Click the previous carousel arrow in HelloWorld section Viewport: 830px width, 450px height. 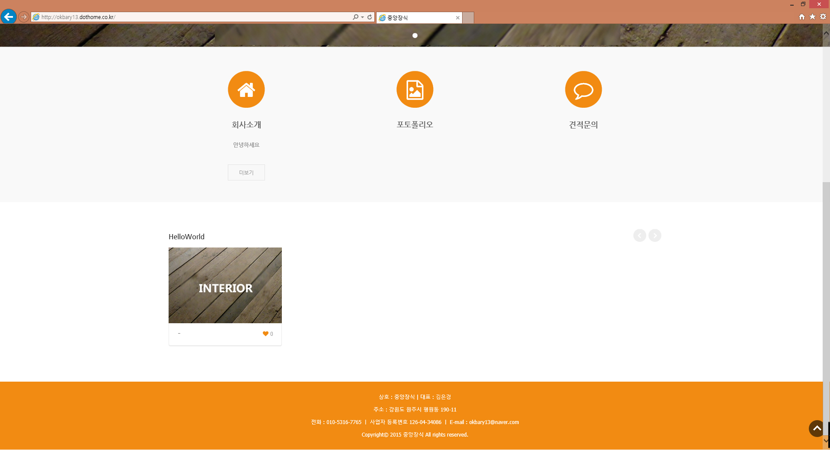[640, 235]
